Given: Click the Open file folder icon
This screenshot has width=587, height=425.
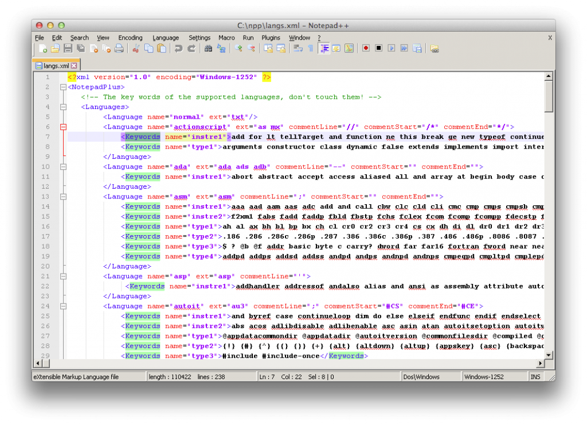Looking at the screenshot, I should click(x=56, y=49).
